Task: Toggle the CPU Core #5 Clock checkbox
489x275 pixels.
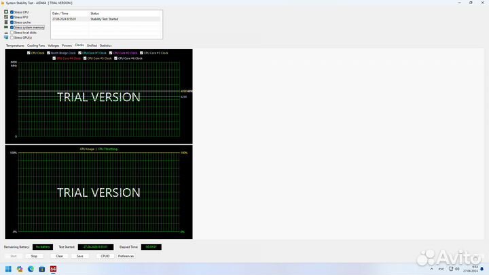Action: pyautogui.click(x=85, y=58)
